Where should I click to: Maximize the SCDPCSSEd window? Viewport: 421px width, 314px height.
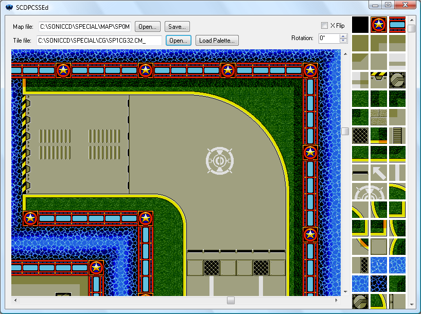388,5
